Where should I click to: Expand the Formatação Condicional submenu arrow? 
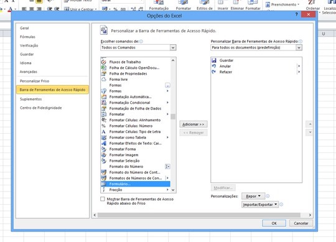pos(167,103)
